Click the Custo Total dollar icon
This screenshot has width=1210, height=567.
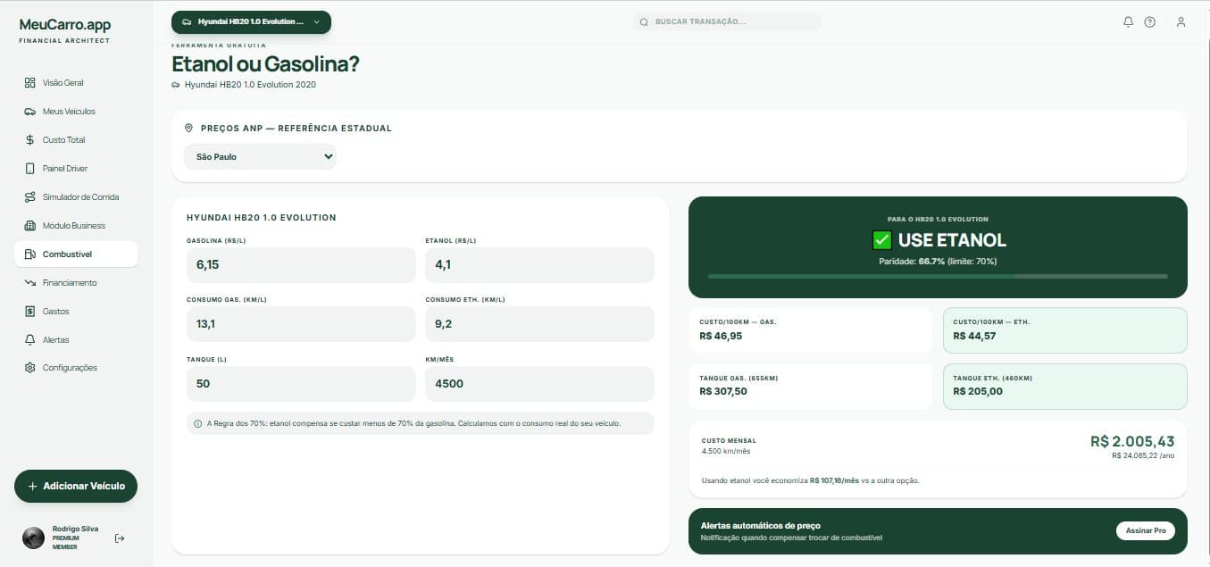[x=29, y=140]
